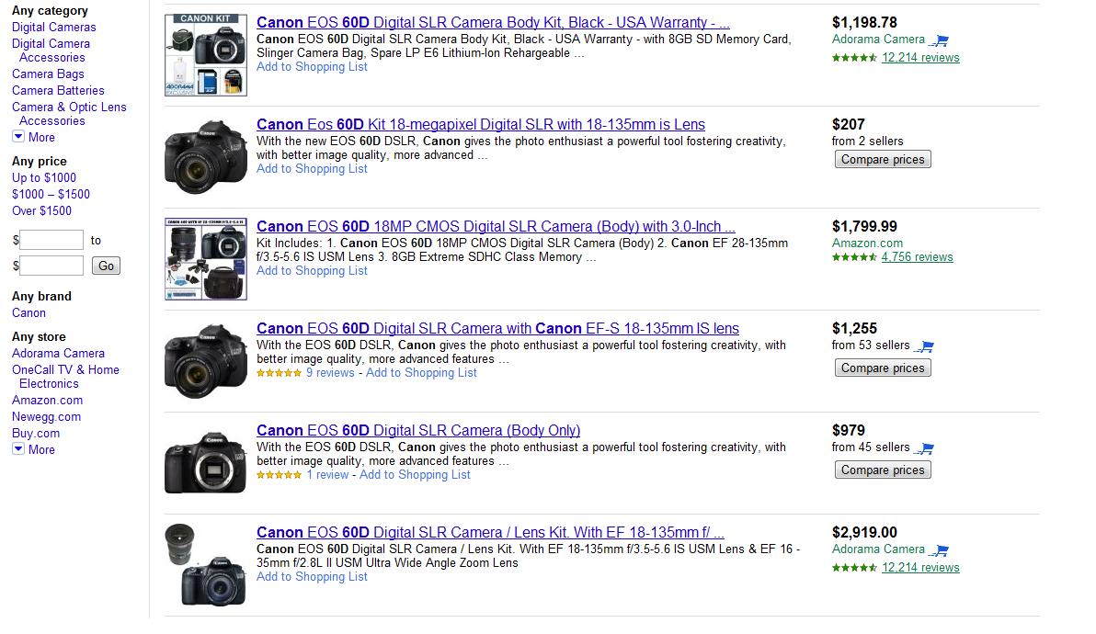1096x634 pixels.
Task: Filter by Digital Cameras category
Action: (x=54, y=28)
